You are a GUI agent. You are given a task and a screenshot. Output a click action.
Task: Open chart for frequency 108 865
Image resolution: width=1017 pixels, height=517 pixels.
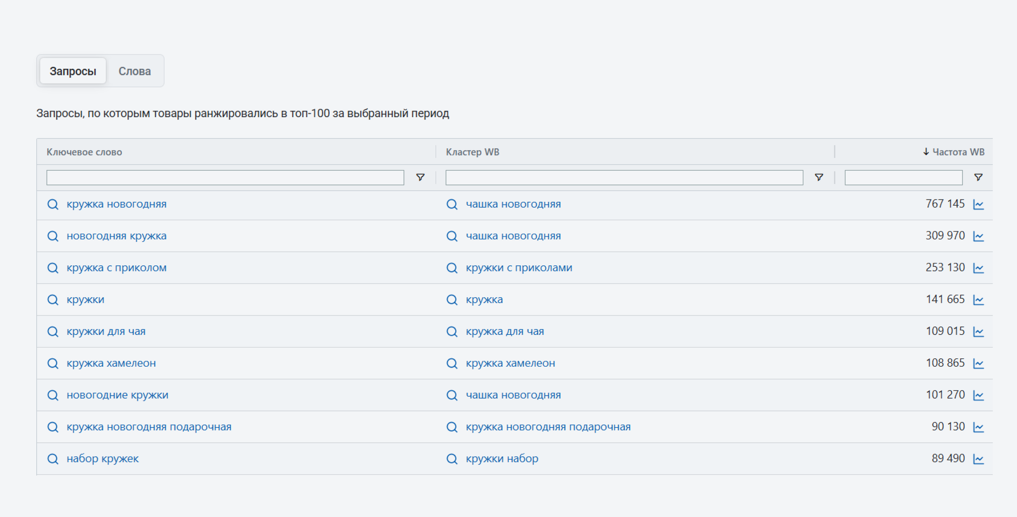pyautogui.click(x=978, y=364)
